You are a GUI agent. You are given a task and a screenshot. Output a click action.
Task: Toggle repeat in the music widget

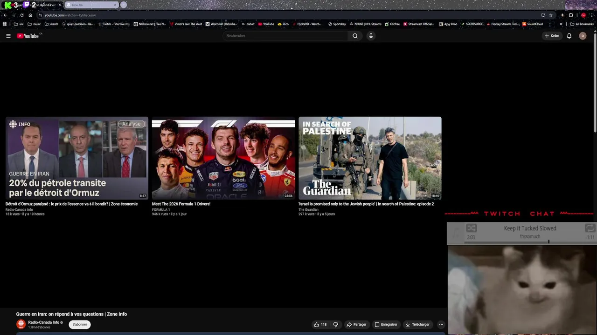pyautogui.click(x=590, y=228)
